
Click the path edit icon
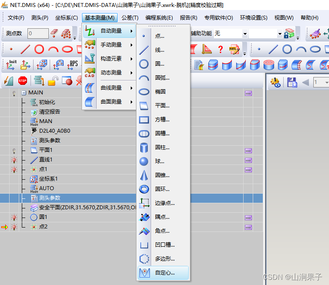point(234,50)
